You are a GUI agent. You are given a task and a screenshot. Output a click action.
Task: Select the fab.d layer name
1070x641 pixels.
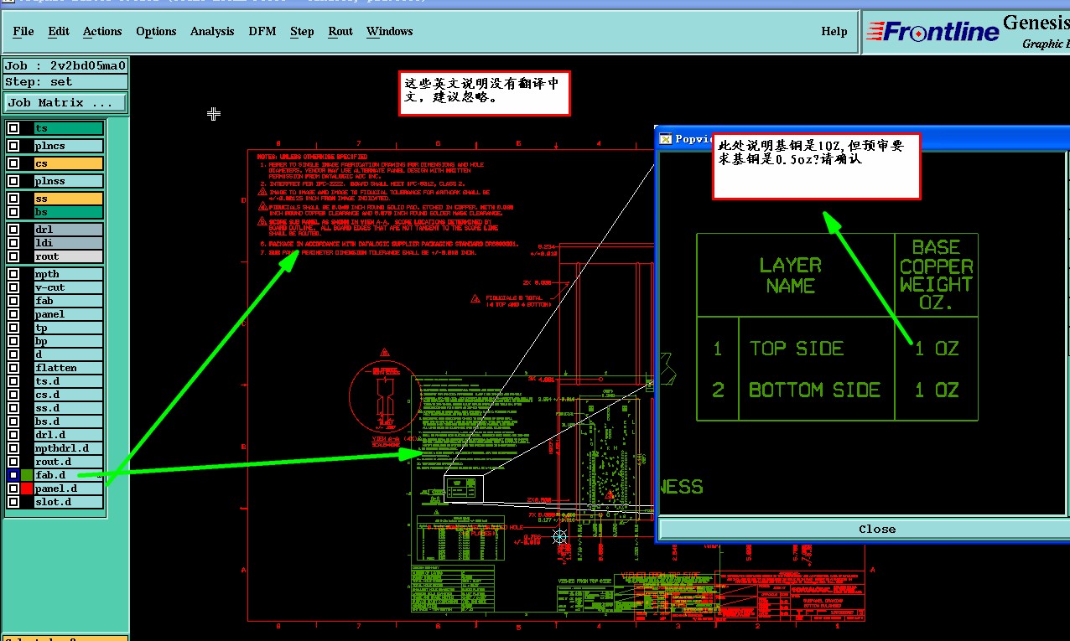pos(69,475)
